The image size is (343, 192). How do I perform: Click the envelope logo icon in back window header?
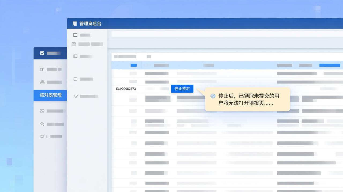coord(42,53)
